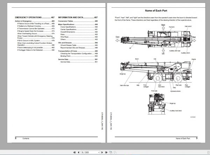Open If boom telescoping is not possible
Screen dimensions: 210x155
click(36, 47)
